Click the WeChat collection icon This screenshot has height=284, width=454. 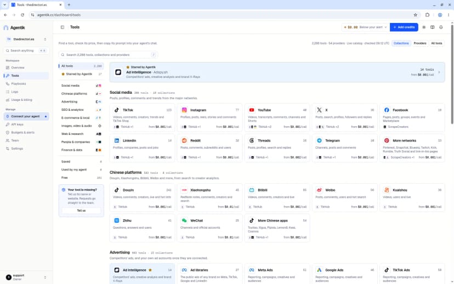[x=184, y=220]
